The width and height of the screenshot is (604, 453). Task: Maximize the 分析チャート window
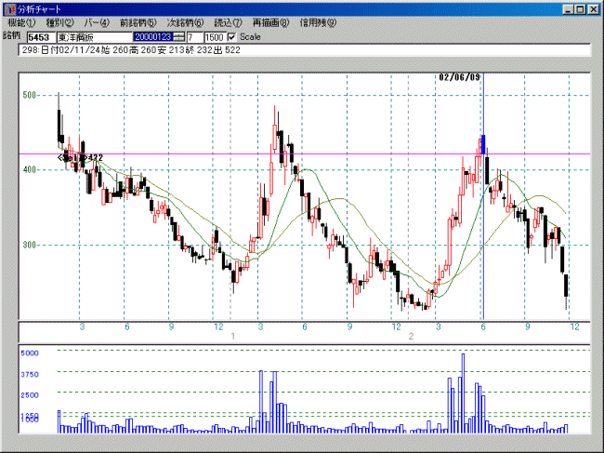click(580, 9)
